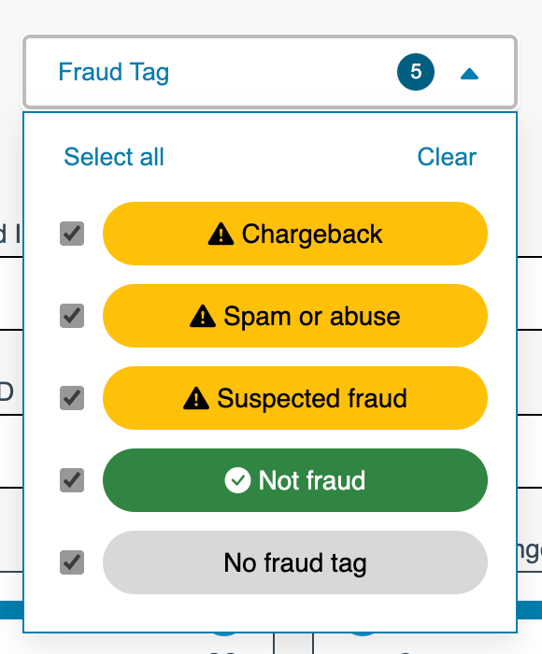Screen dimensions: 542x654
Task: Click the Fraud Tag filter header
Action: [x=270, y=72]
